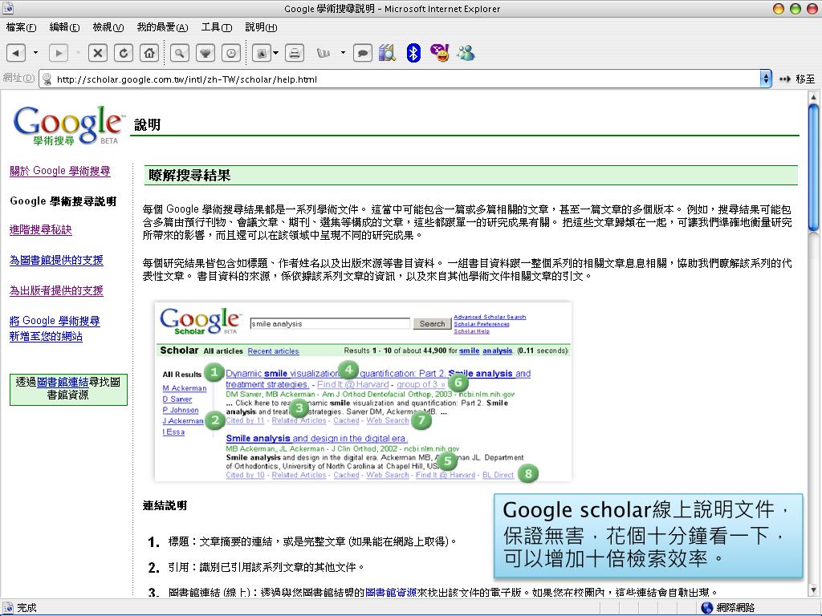The image size is (822, 616).
Task: Click the scrollbar down arrow
Action: (x=813, y=590)
